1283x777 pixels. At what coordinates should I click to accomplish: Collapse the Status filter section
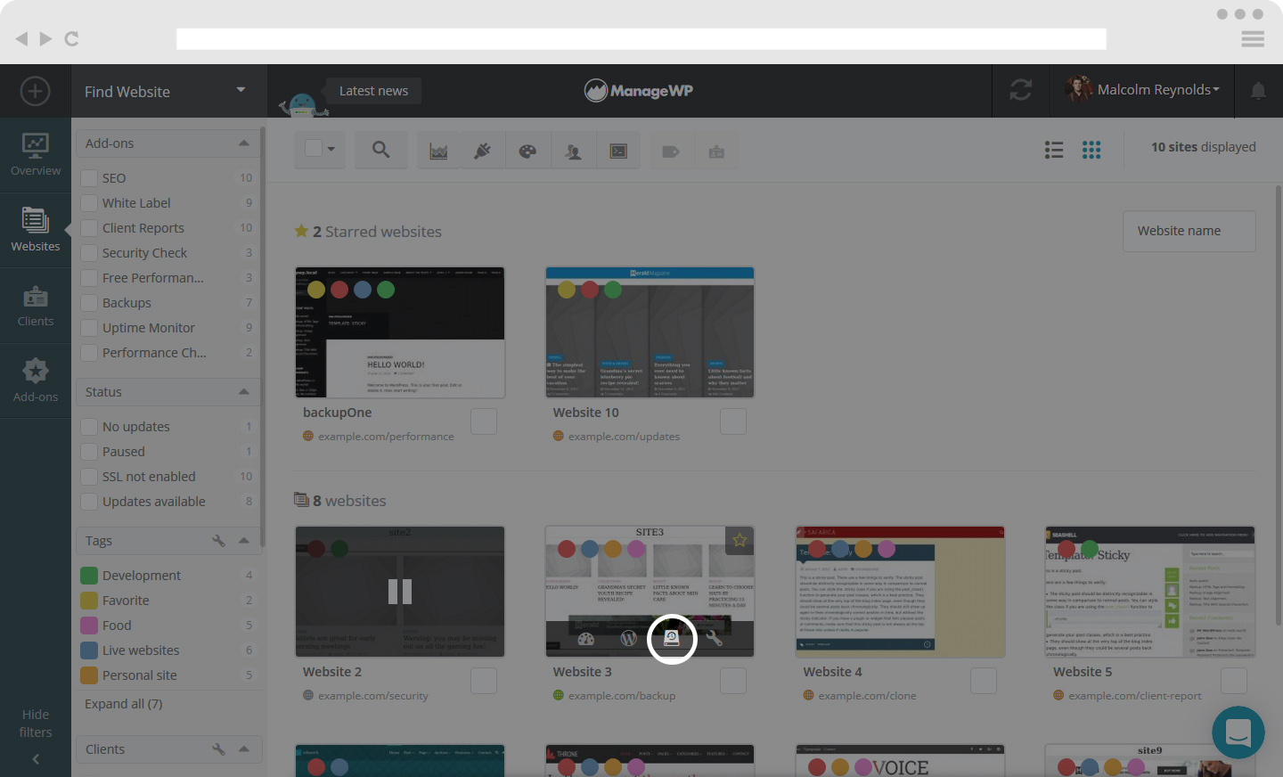244,392
